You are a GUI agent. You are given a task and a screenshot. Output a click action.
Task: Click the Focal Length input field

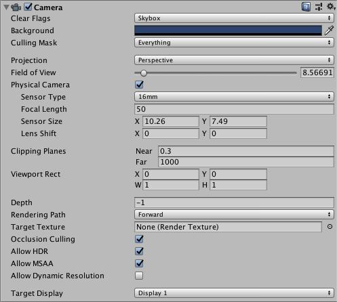point(234,109)
